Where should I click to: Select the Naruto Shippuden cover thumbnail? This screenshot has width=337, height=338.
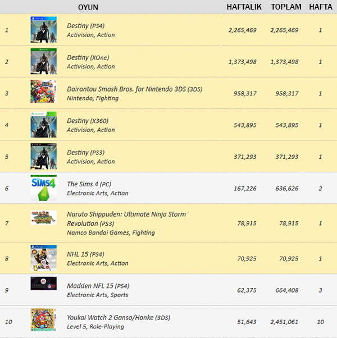(44, 217)
